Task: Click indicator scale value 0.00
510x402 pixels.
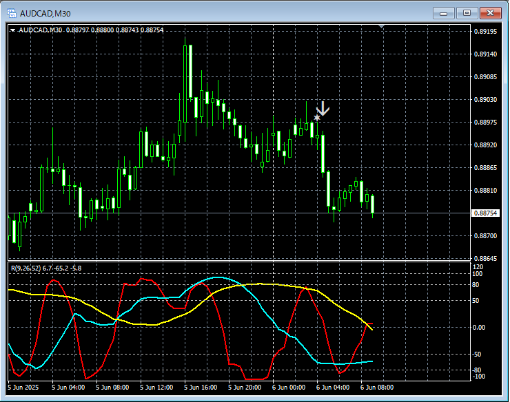Action: tap(479, 327)
